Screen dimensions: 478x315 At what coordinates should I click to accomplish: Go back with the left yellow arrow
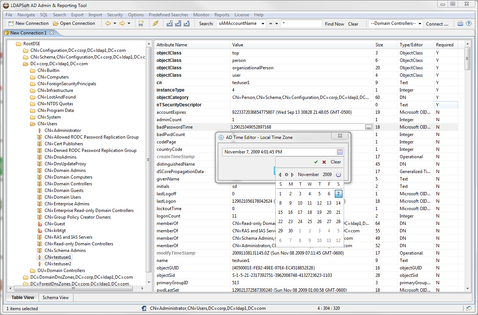pos(108,23)
